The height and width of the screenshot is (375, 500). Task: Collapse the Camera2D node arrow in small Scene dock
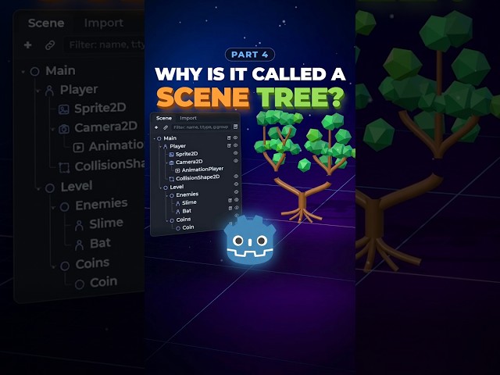[166, 162]
